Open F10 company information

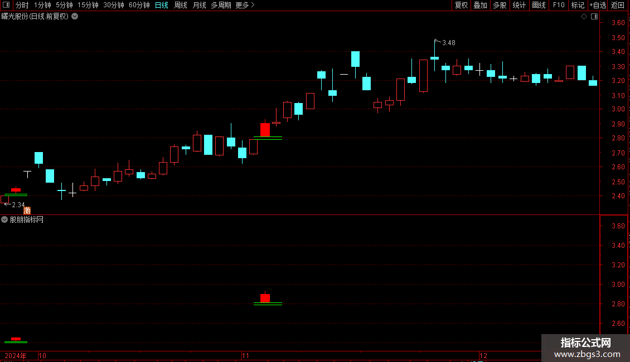tap(559, 5)
